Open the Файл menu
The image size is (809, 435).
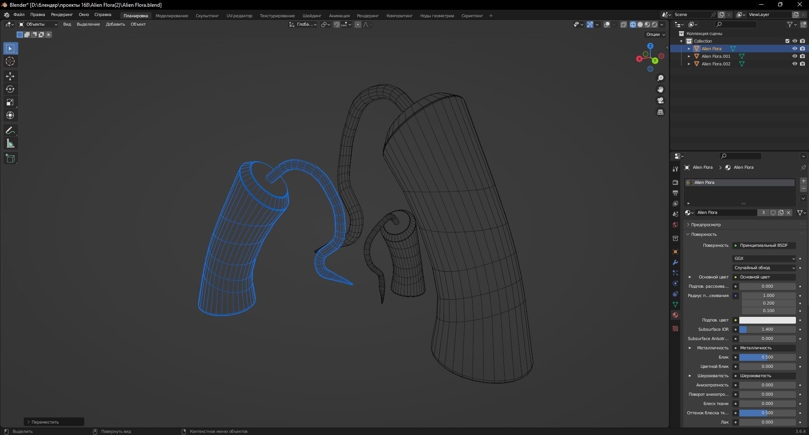19,15
